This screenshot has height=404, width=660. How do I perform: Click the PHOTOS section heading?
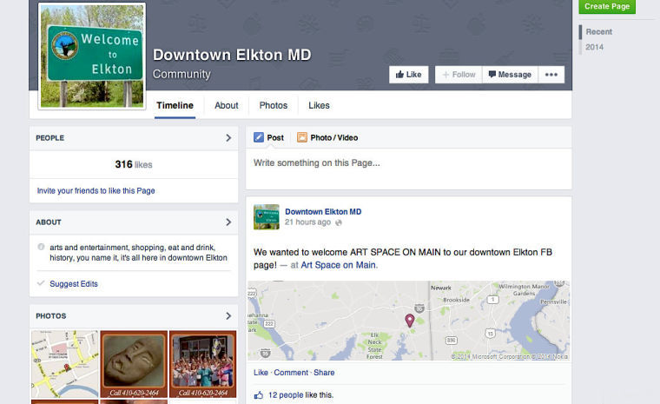[51, 316]
